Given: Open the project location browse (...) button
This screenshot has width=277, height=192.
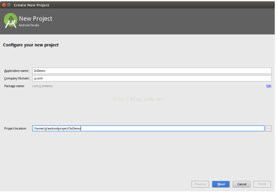Looking at the screenshot, I should point(269,128).
